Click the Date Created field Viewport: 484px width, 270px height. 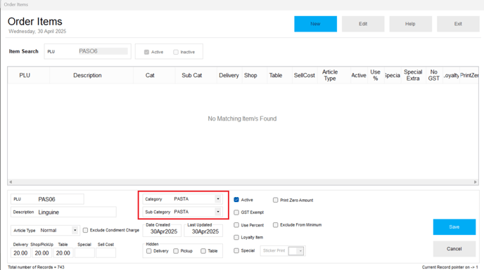coord(162,231)
